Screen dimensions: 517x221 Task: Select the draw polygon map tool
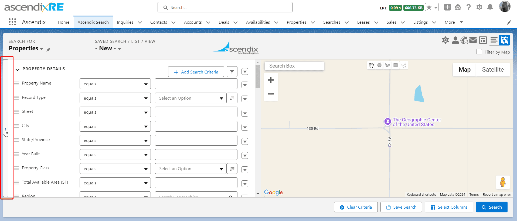click(x=387, y=65)
